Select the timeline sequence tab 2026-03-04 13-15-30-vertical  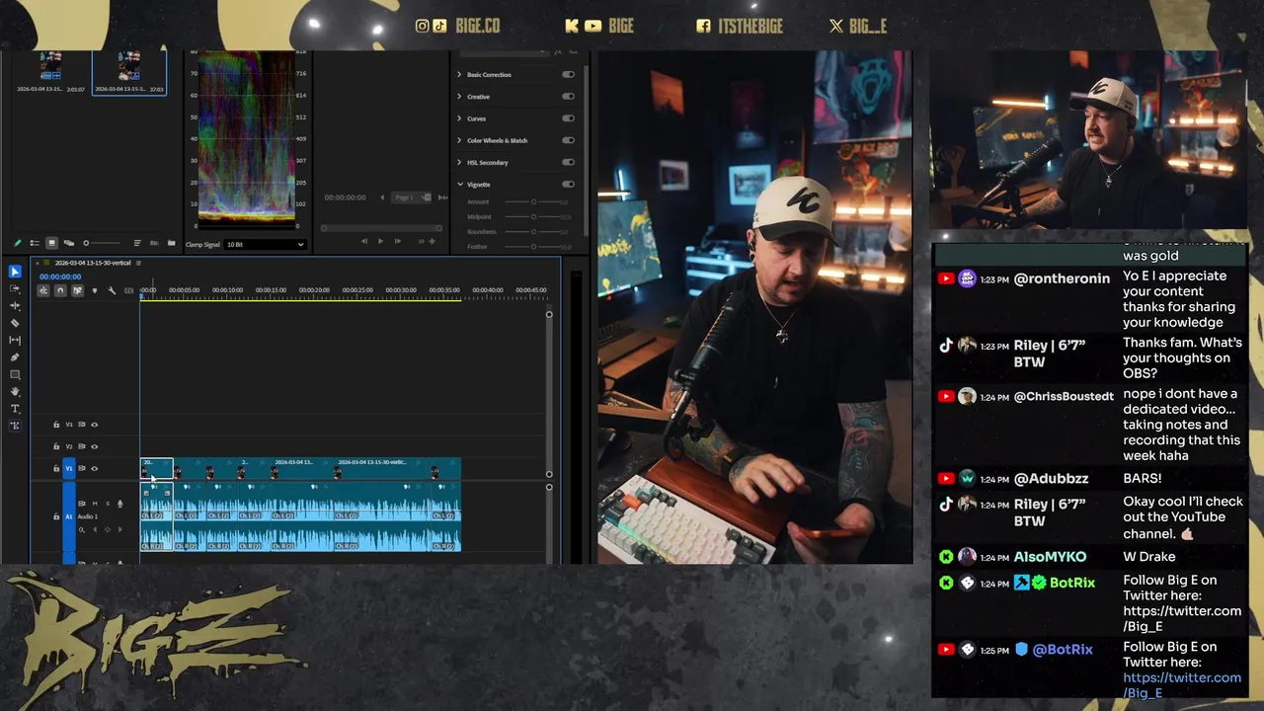(x=92, y=263)
